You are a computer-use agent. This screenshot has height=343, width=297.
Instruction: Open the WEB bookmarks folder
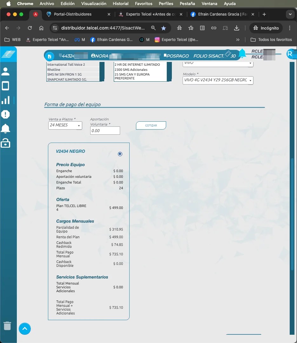click(x=12, y=40)
